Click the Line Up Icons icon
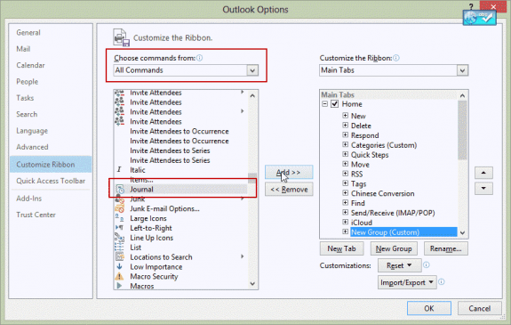 (119, 238)
